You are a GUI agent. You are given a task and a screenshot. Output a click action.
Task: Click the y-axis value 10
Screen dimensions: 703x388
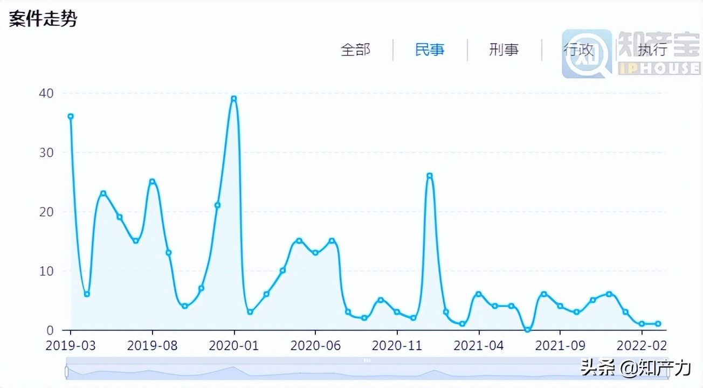[46, 271]
